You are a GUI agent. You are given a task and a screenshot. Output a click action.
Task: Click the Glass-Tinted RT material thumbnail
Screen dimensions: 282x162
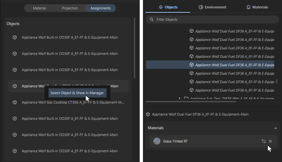(157, 141)
